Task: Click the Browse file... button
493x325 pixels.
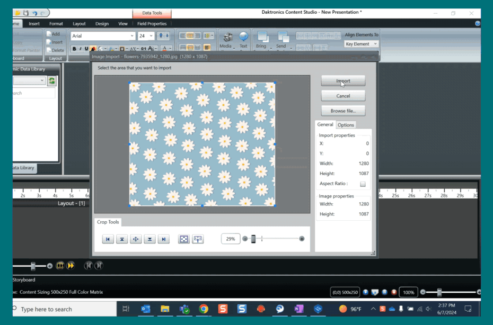Action: pos(343,111)
